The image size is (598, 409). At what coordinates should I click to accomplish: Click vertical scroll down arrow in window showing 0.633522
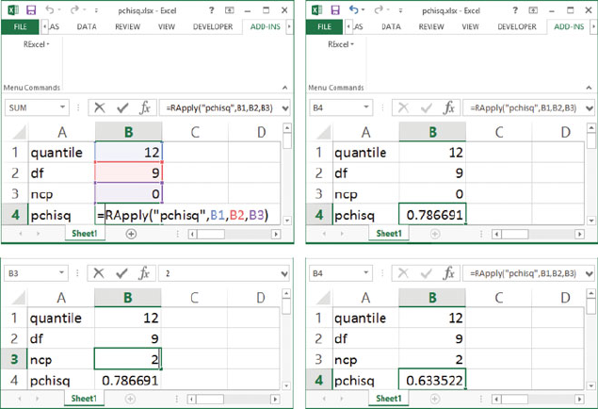pyautogui.click(x=591, y=385)
